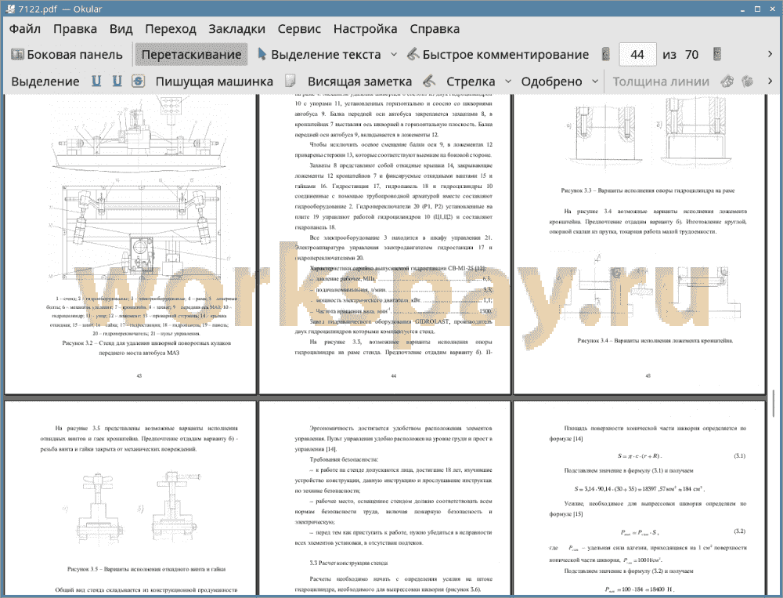Expand the Выделение текста dropdown arrow

394,55
